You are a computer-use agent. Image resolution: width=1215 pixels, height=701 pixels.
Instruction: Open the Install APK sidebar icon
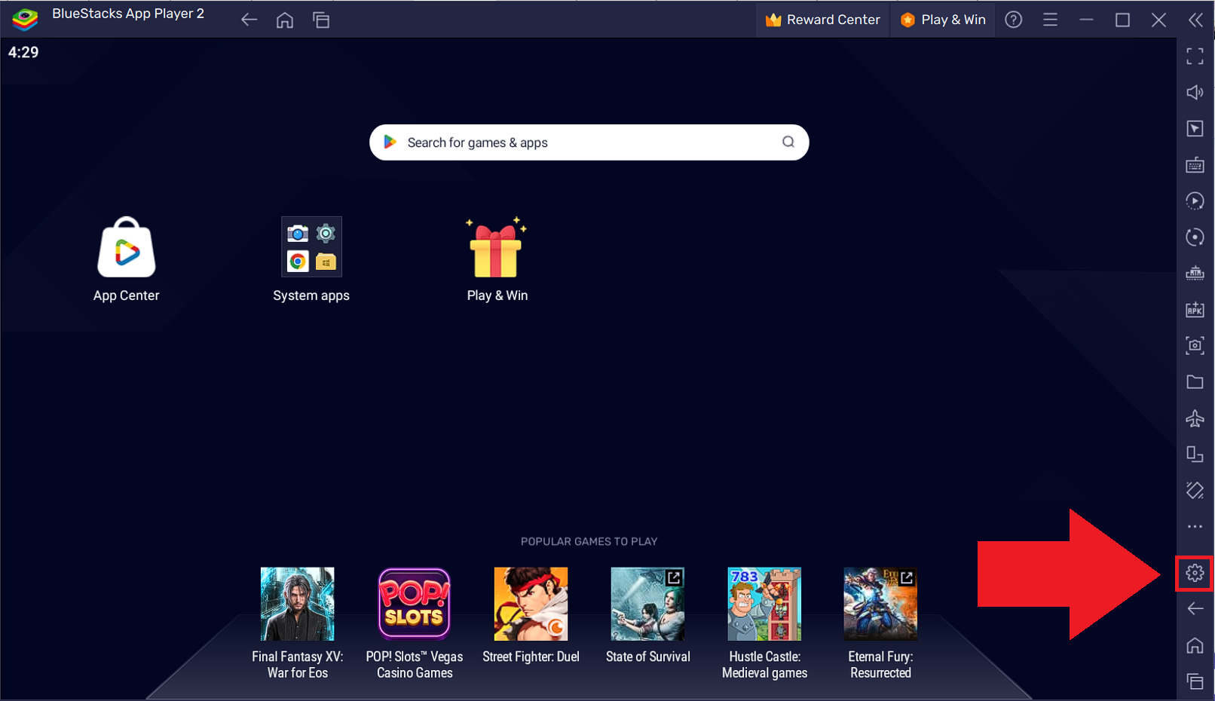1195,309
